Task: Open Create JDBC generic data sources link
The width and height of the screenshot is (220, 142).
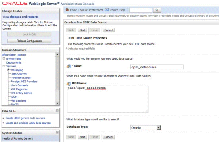Action: pos(25,118)
